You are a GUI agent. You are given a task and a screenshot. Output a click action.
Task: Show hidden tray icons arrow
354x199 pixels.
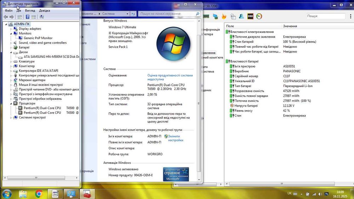click(301, 194)
